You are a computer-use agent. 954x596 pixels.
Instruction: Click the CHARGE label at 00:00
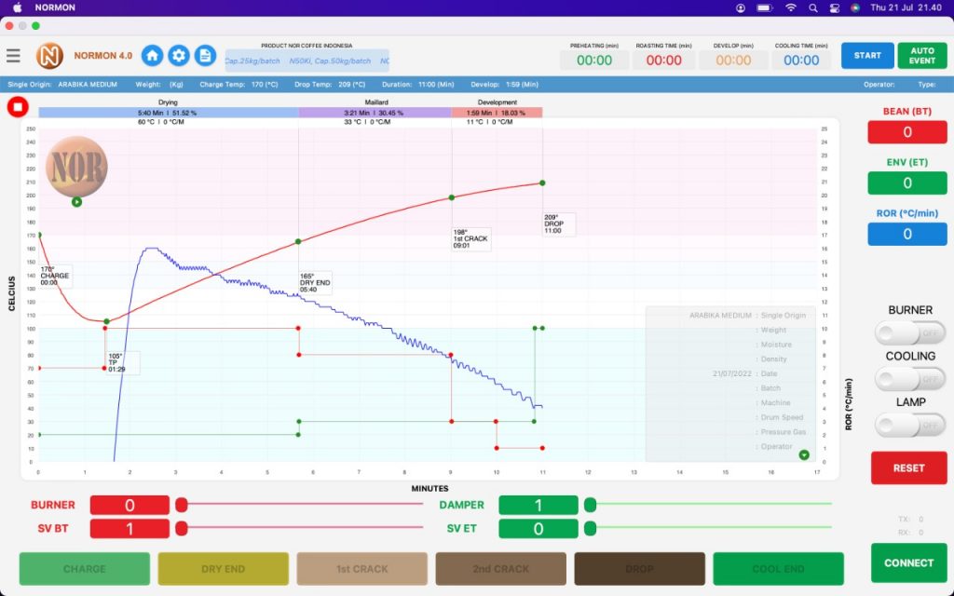55,276
